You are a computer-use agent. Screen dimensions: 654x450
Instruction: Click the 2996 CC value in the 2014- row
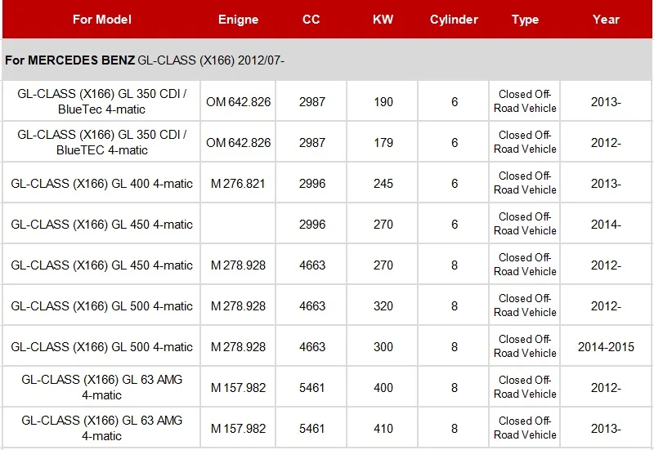click(312, 224)
